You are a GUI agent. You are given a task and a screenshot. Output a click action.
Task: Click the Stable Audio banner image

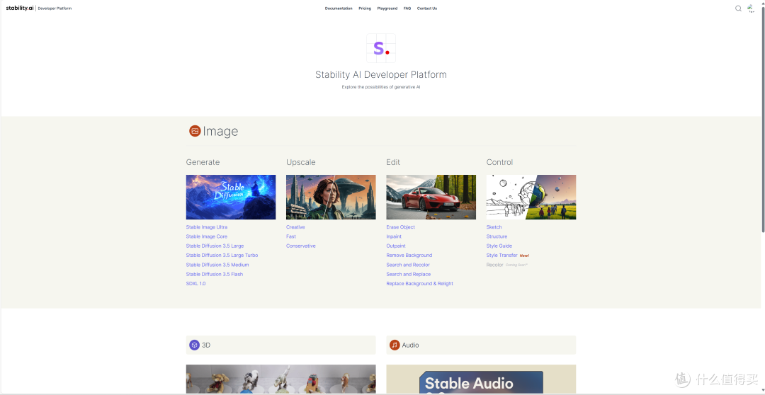(x=481, y=379)
